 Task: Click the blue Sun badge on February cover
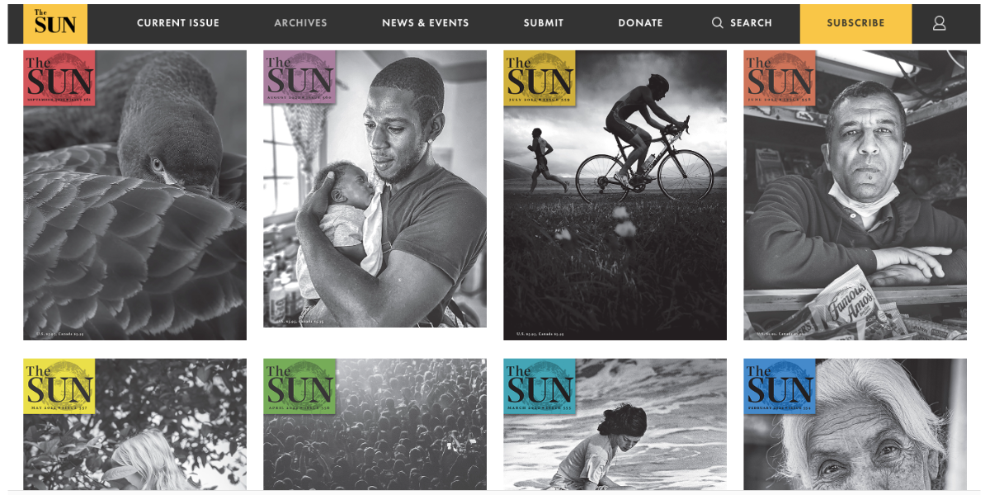point(780,386)
